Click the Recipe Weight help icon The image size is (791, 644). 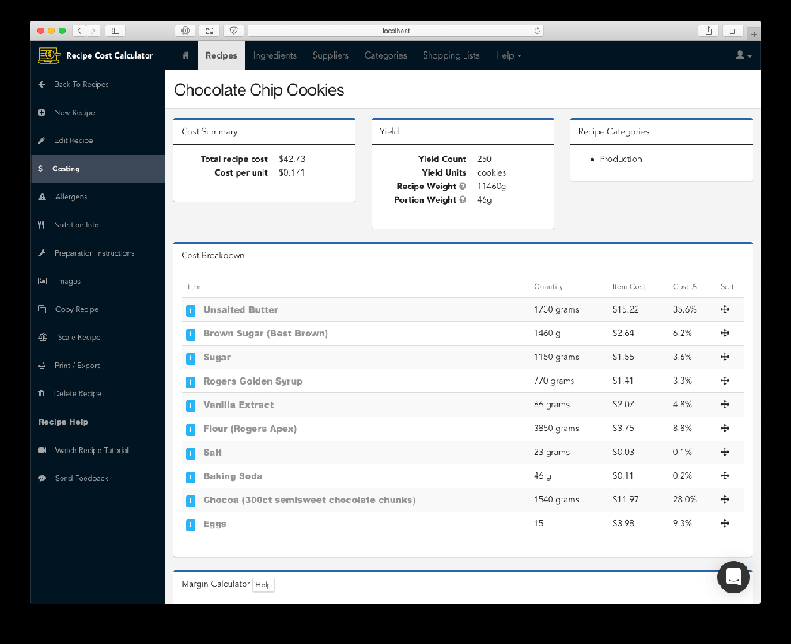pyautogui.click(x=463, y=186)
